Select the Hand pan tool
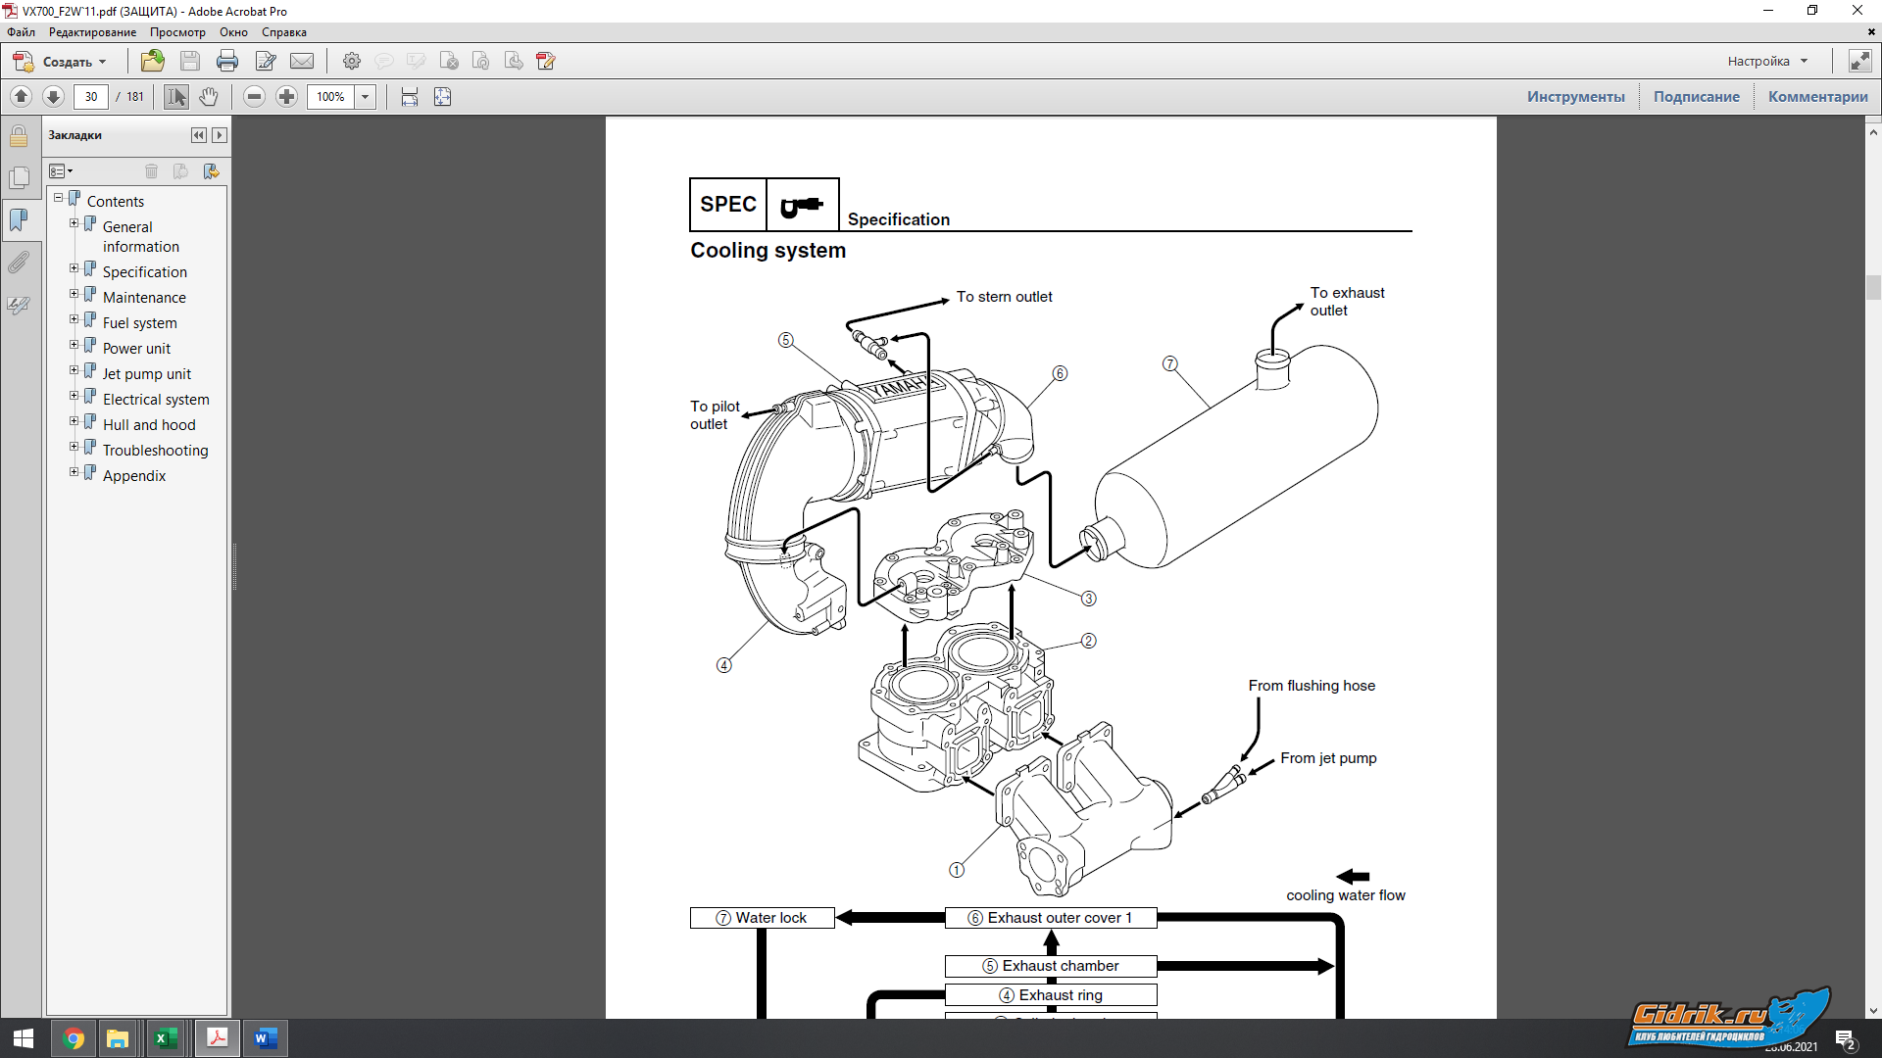Screen dimensions: 1882x1058 click(209, 97)
